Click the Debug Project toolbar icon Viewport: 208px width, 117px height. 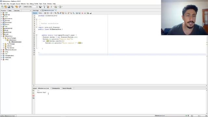click(56, 7)
